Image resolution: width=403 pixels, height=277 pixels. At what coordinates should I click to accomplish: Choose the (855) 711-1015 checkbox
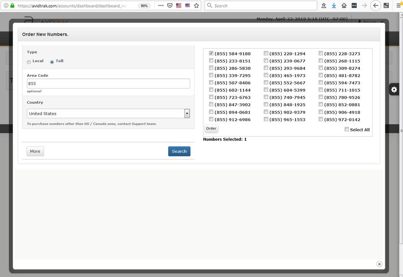pos(321,90)
